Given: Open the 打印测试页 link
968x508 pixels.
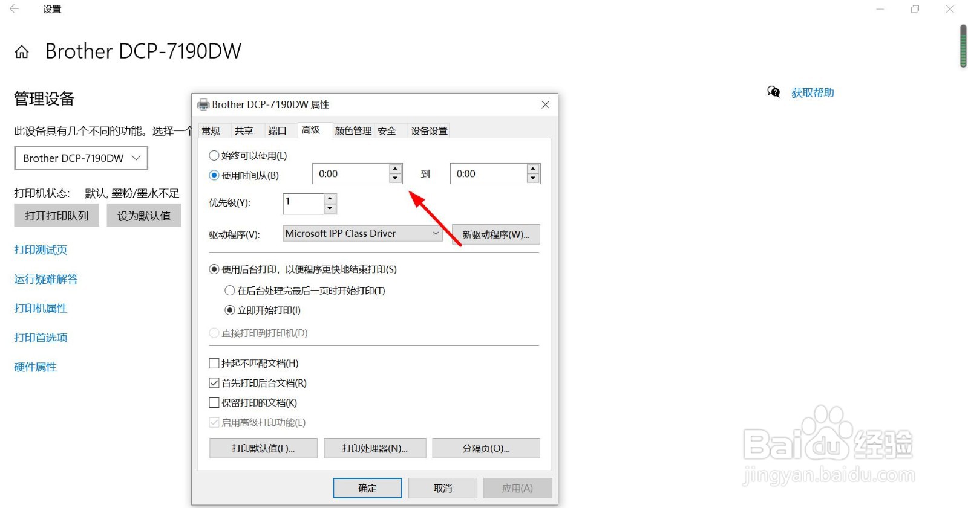Looking at the screenshot, I should pyautogui.click(x=41, y=250).
